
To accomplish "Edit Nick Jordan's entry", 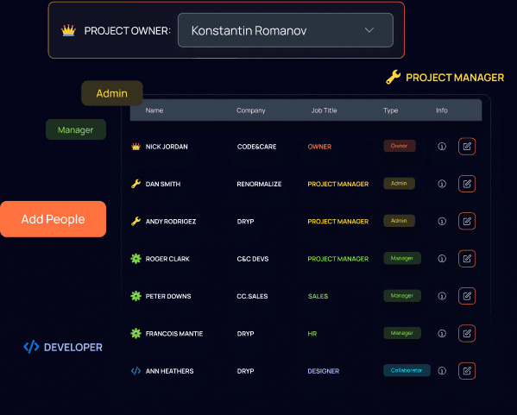I will [x=467, y=147].
